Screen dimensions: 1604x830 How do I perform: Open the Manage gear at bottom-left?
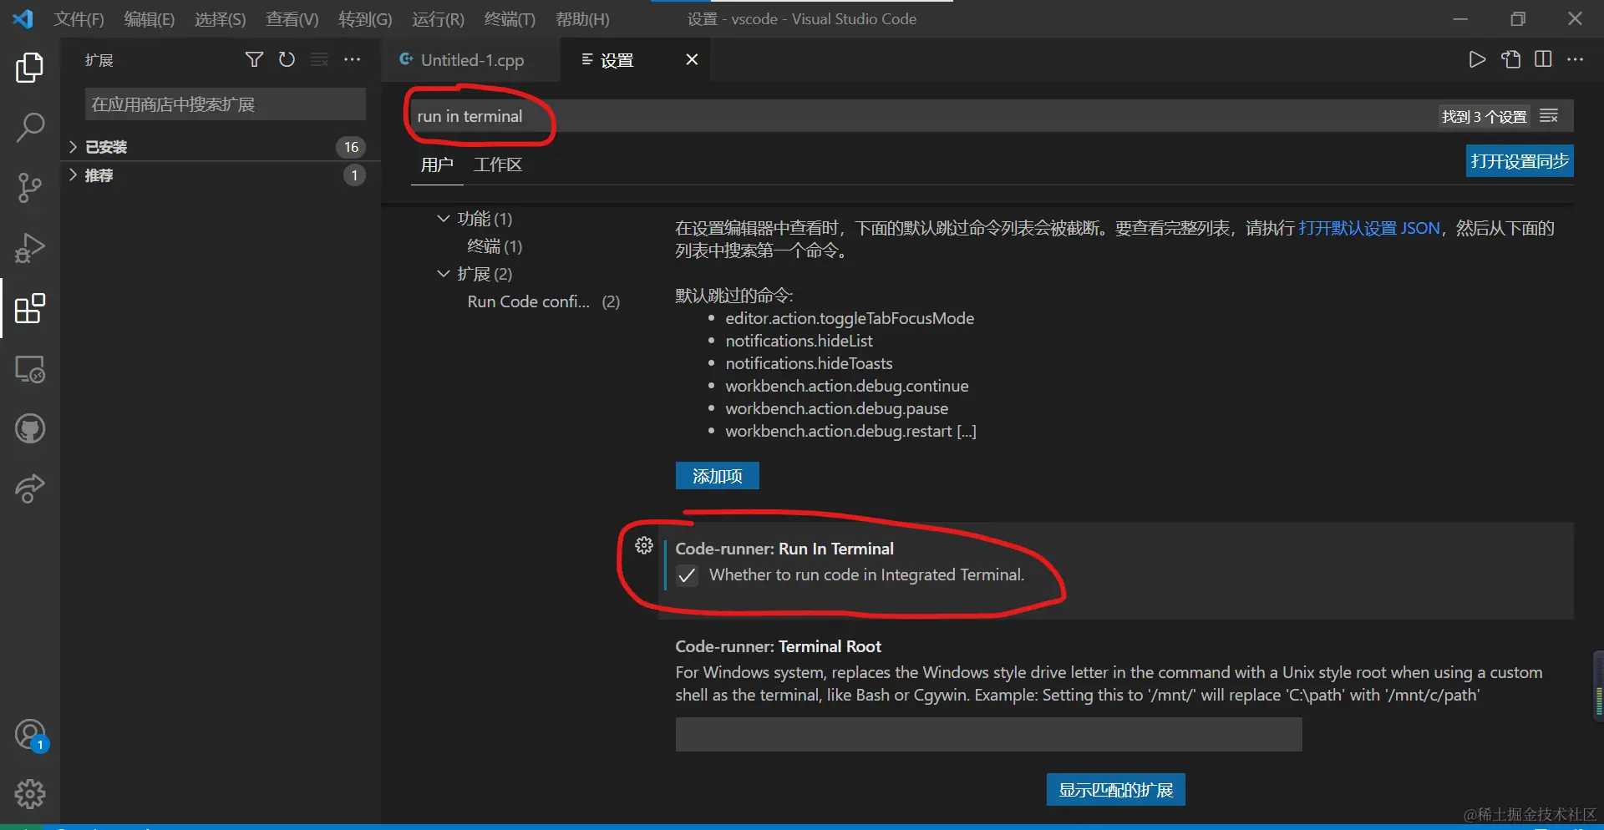click(30, 794)
